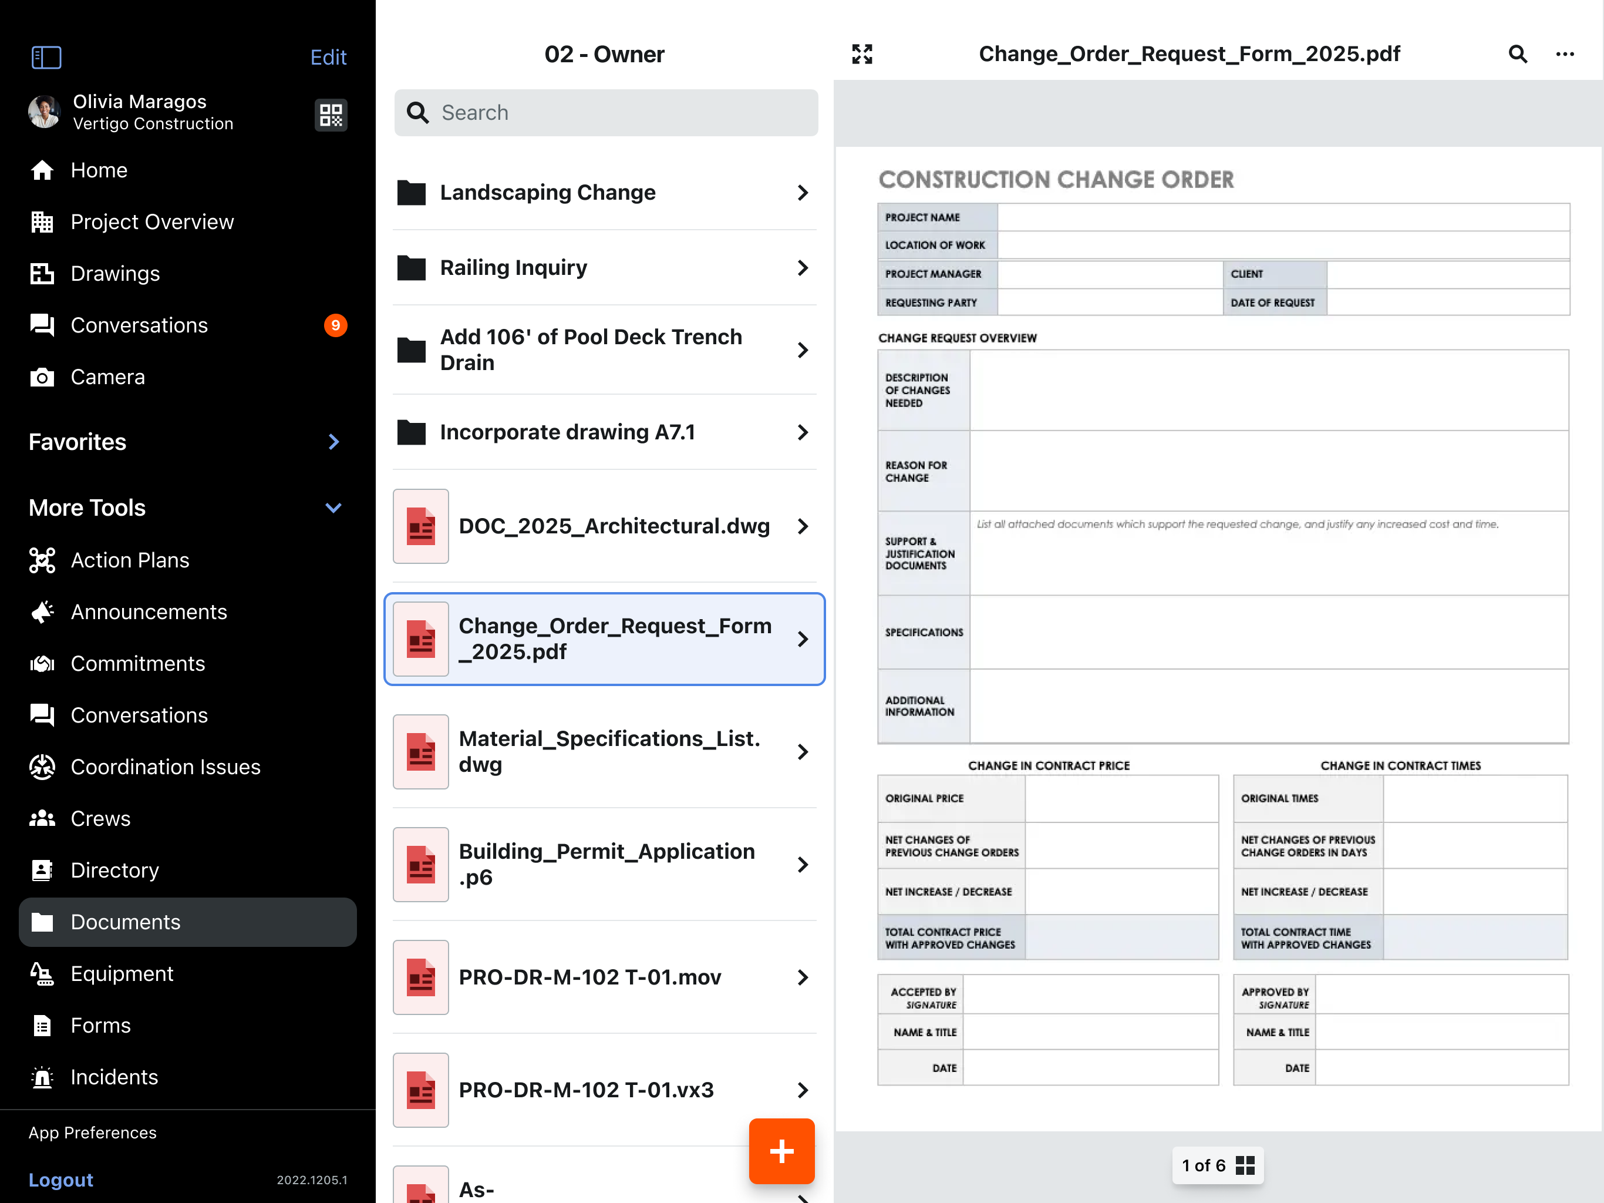This screenshot has width=1604, height=1203.
Task: Select Drawings in the sidebar menu
Action: coord(114,273)
